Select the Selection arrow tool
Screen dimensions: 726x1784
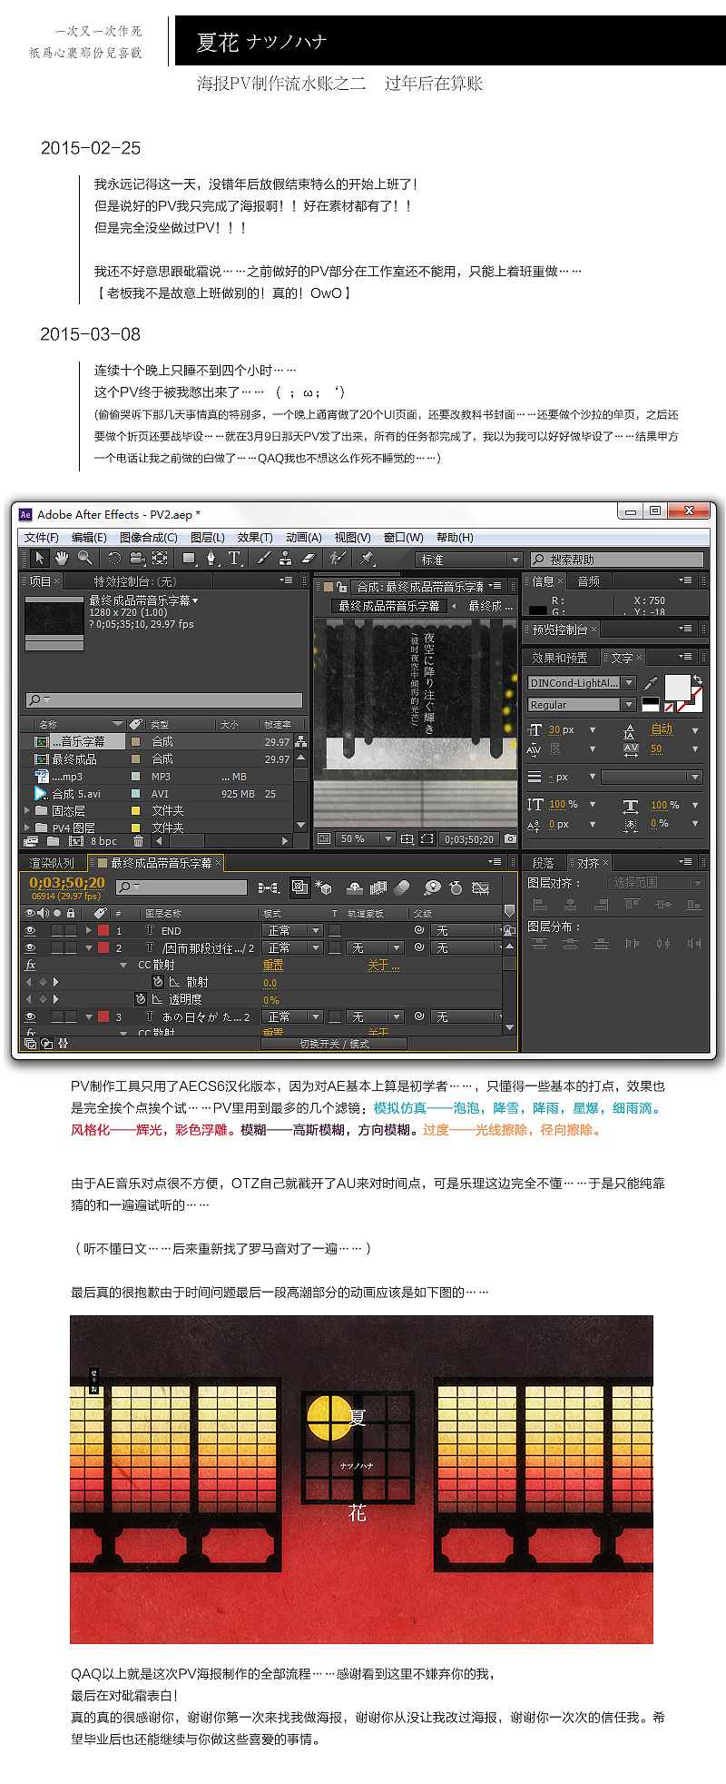(38, 558)
